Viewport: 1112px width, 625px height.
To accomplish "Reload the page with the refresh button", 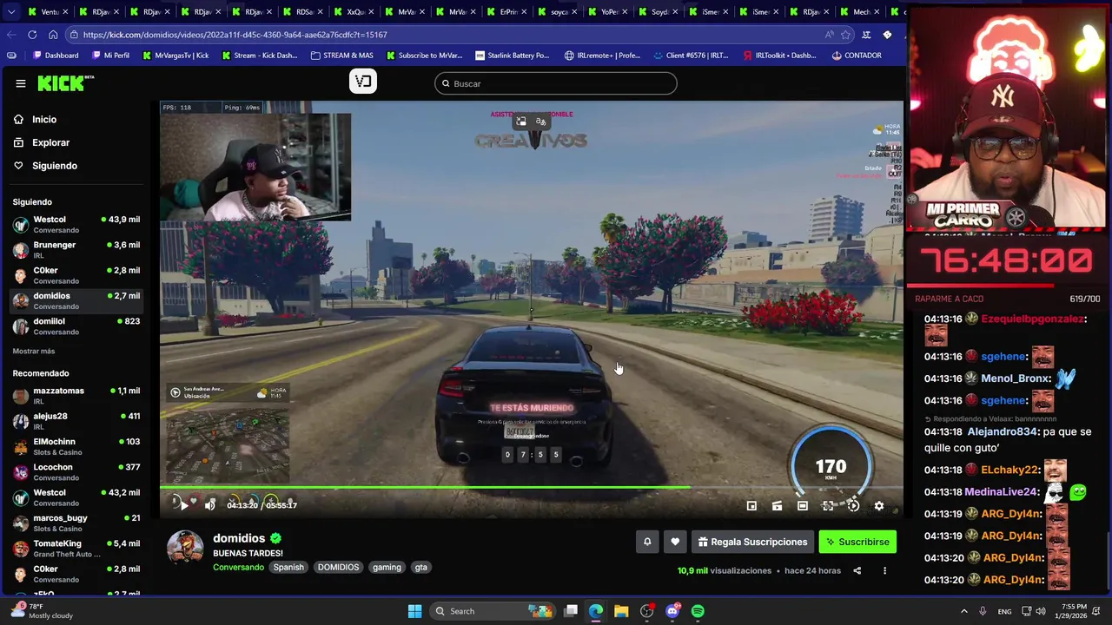I will 32,35.
